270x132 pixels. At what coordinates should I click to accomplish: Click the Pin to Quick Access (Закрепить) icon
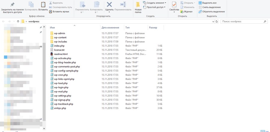point(12,4)
